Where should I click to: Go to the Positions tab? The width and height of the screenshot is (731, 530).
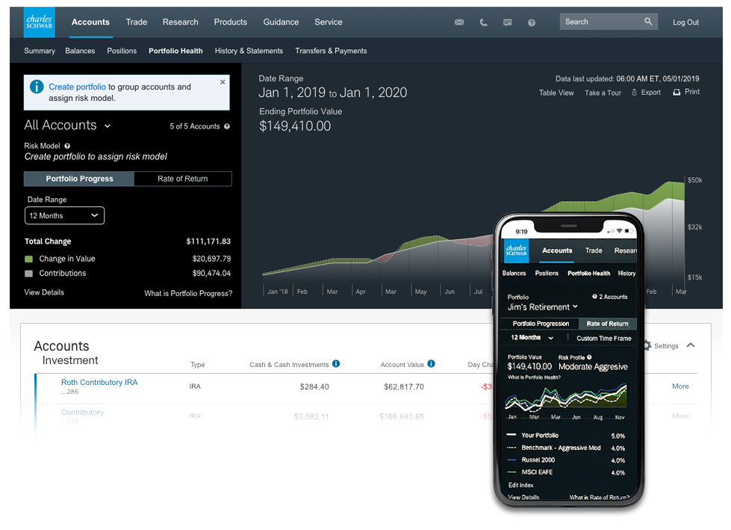coord(122,51)
